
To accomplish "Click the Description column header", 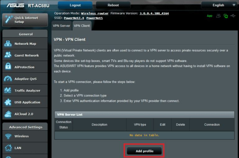I will pos(99,124).
